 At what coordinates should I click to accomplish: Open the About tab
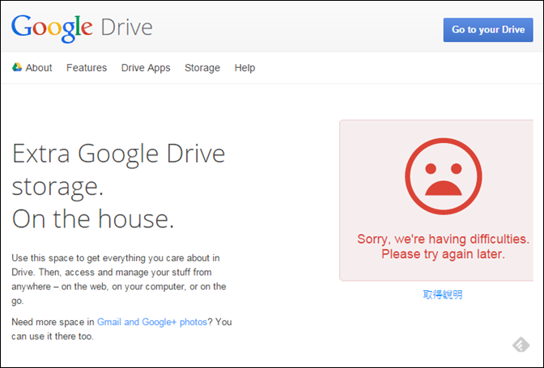(x=39, y=68)
